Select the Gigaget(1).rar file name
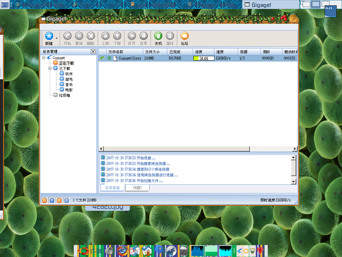342x257 pixels. tap(130, 58)
